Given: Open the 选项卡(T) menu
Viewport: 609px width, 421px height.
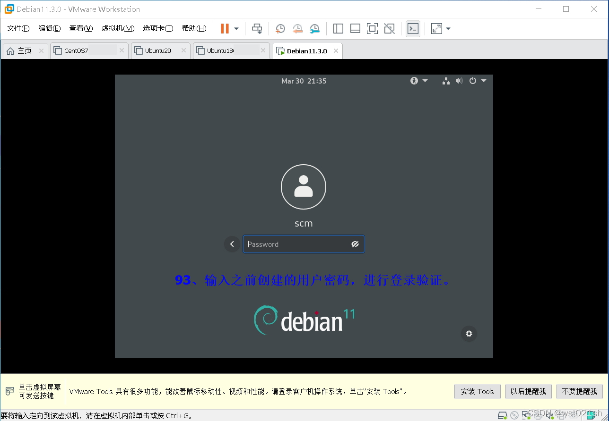Looking at the screenshot, I should (158, 28).
